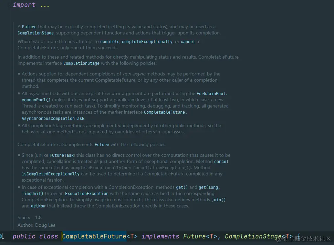Open the Future link in the first sentence
The width and height of the screenshot is (334, 245).
point(29,27)
